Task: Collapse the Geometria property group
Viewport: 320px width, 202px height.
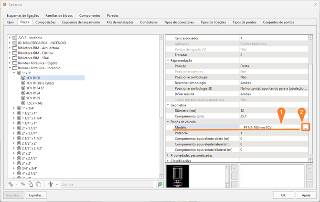Action: [x=168, y=105]
